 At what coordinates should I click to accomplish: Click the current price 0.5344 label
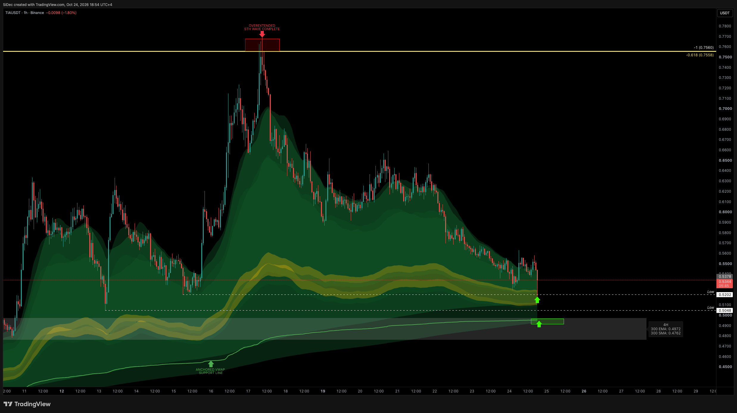(x=725, y=282)
